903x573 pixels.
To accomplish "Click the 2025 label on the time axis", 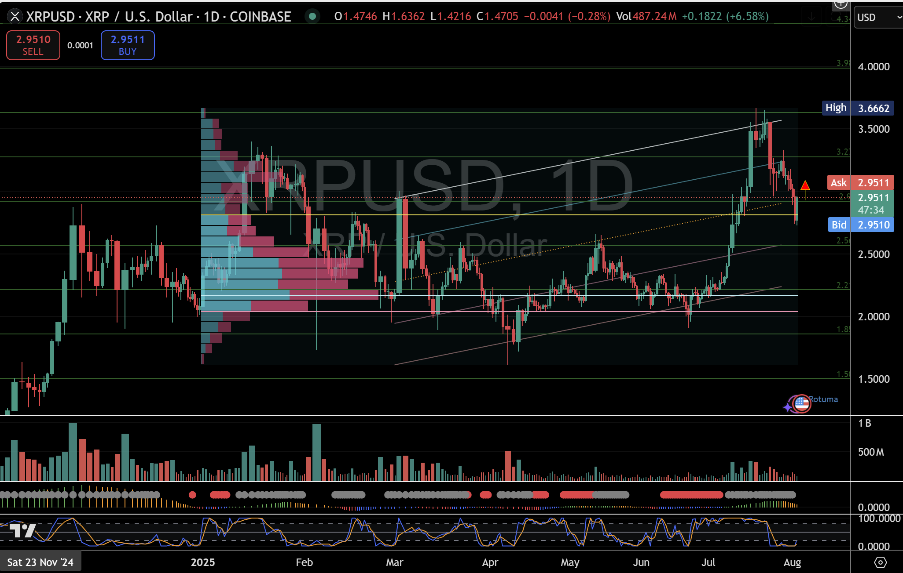I will click(202, 562).
